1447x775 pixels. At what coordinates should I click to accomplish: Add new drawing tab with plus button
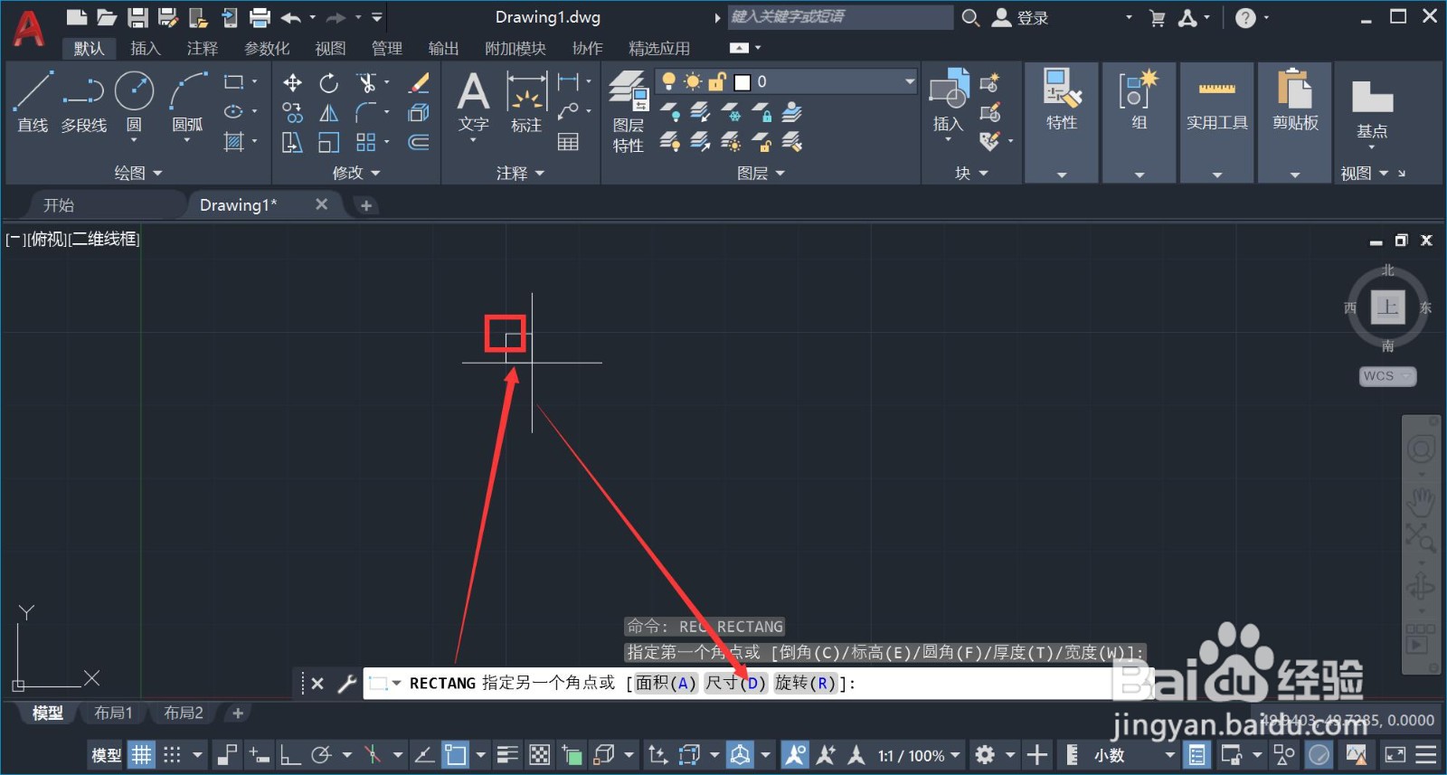click(365, 205)
